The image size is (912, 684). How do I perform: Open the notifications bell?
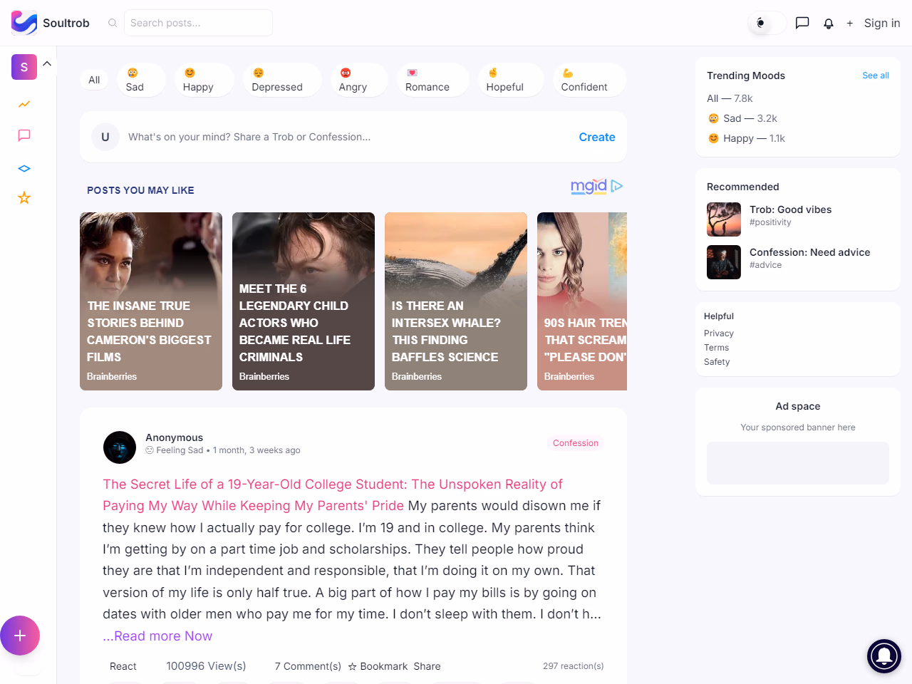[x=829, y=24]
